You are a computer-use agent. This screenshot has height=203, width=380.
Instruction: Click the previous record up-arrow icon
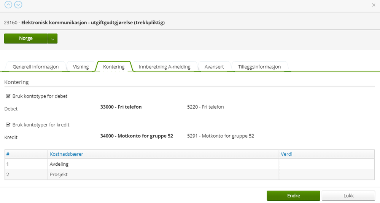tap(8, 5)
